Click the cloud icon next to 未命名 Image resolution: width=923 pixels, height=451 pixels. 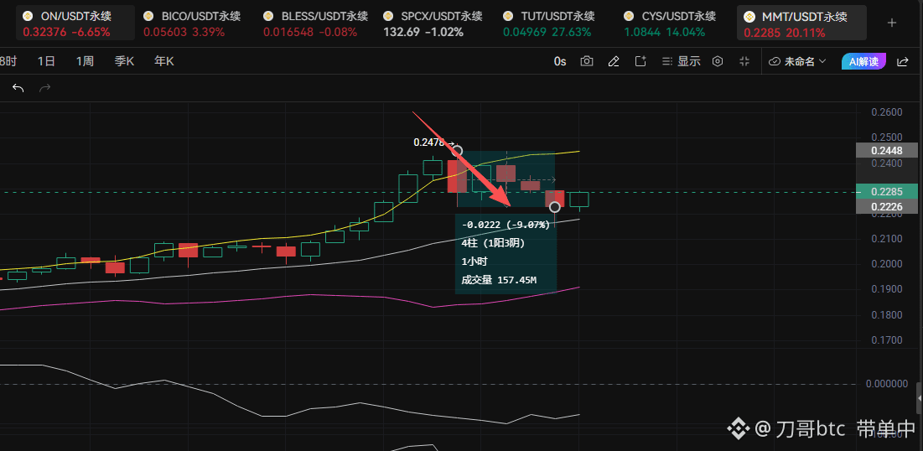[x=775, y=61]
